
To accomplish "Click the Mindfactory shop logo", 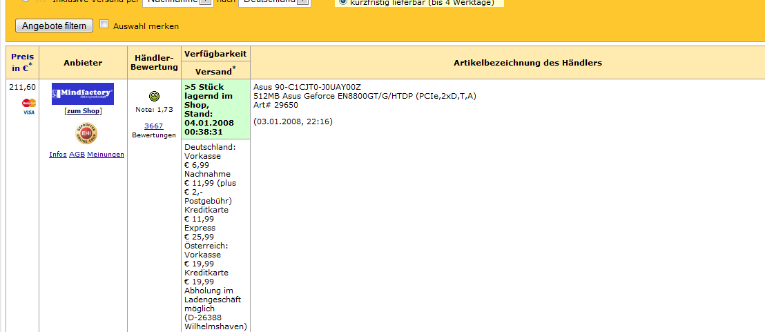I will point(83,94).
